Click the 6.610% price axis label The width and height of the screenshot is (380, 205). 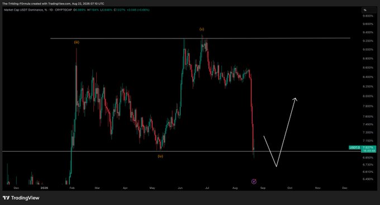pyautogui.click(x=368, y=172)
